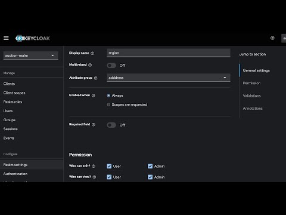Click the Jump to section heading

click(253, 54)
